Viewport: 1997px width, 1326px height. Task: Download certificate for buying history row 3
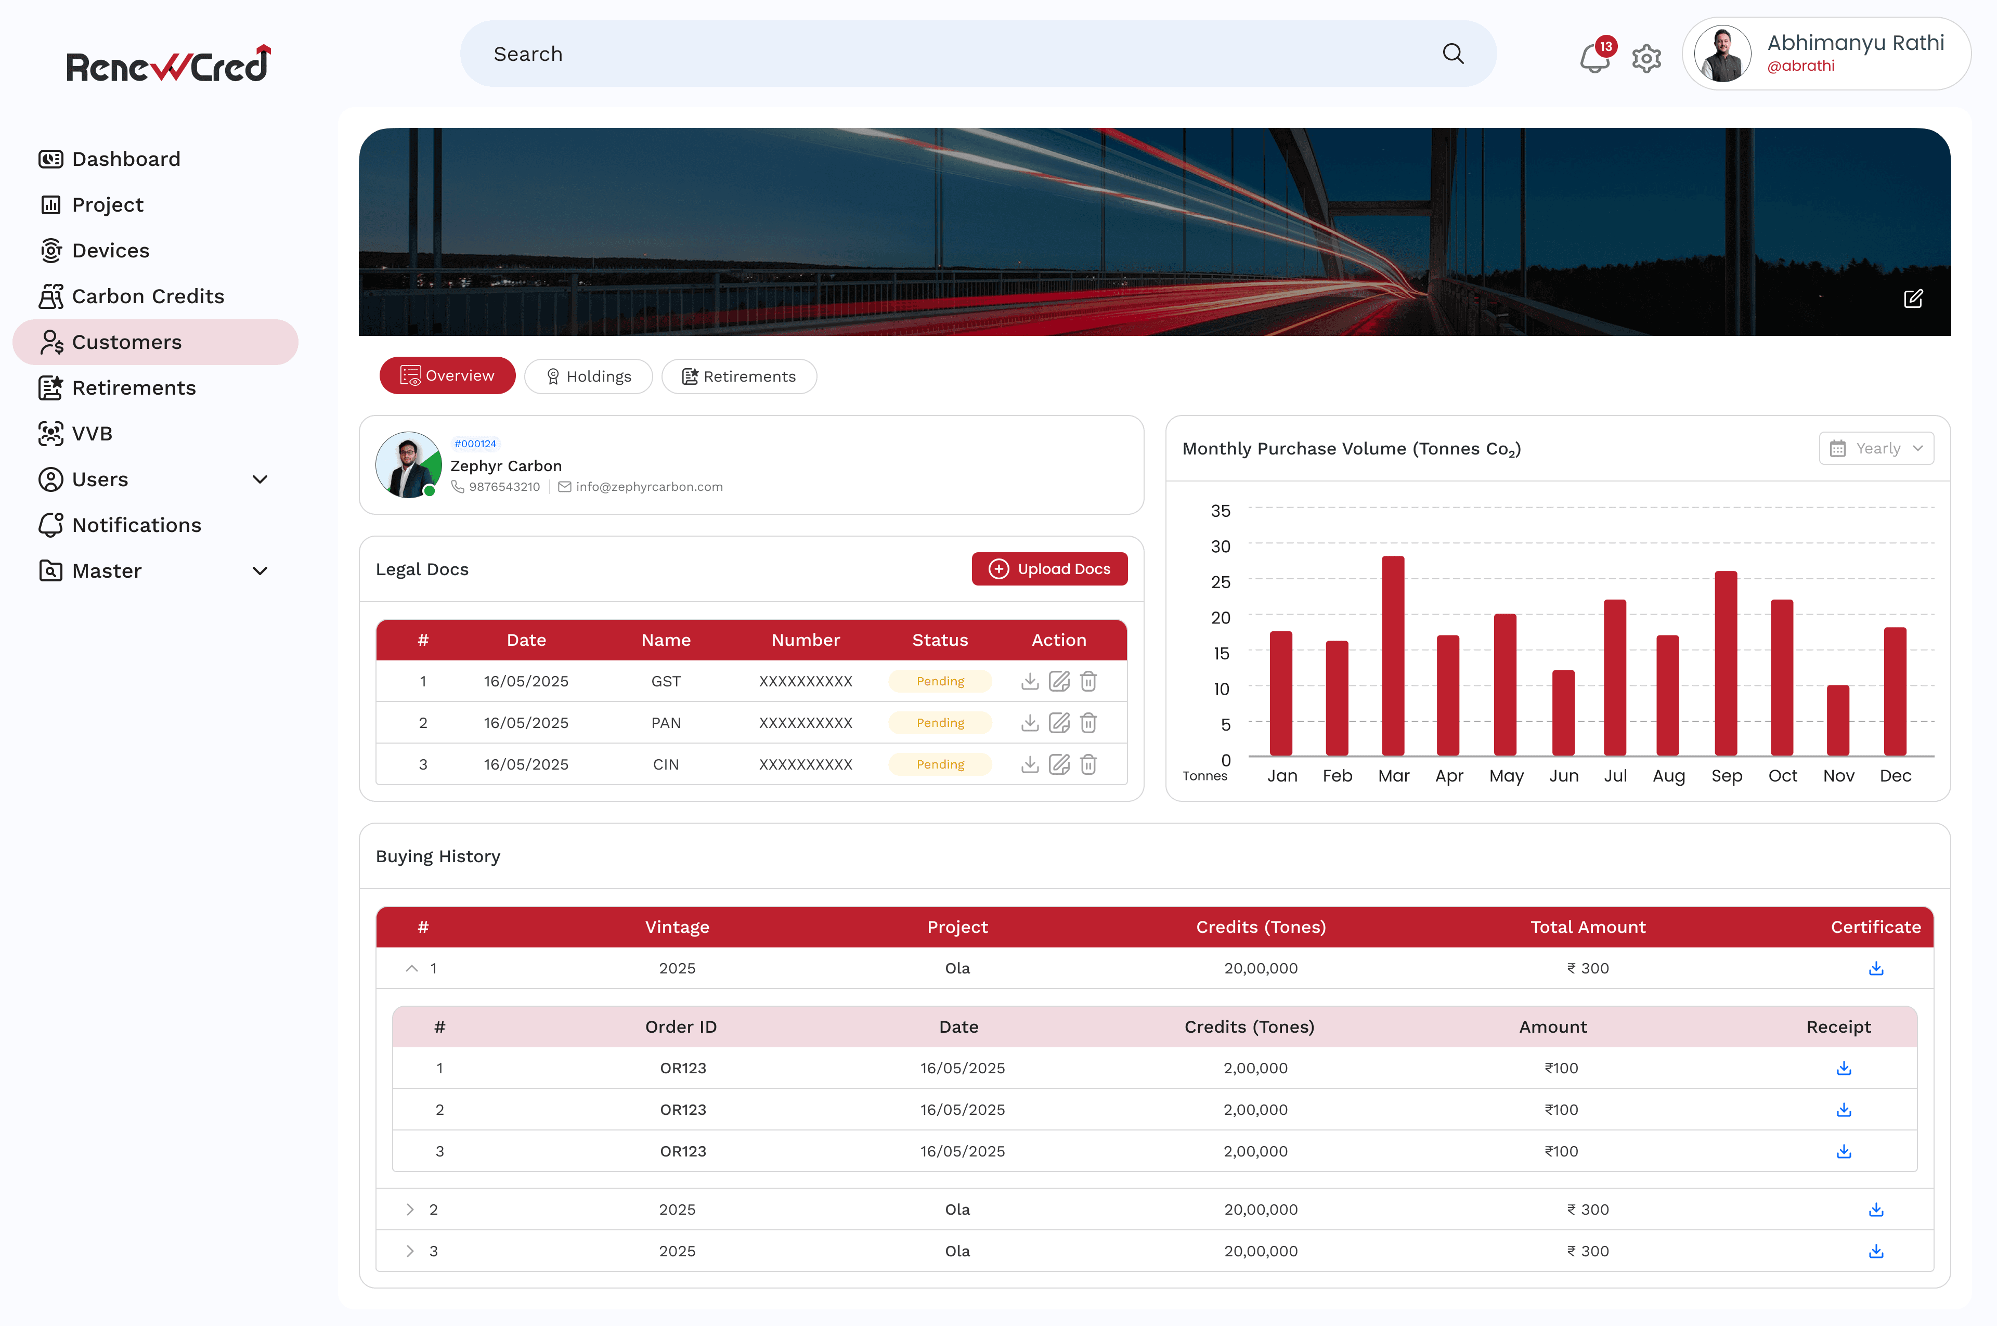click(1875, 1251)
